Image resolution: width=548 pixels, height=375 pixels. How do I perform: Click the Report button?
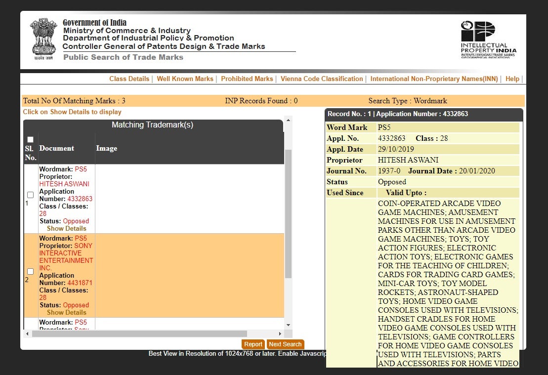(x=253, y=344)
